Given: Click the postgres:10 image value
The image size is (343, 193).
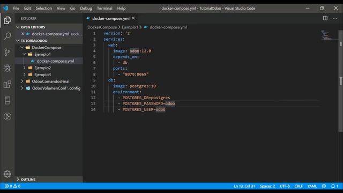Looking at the screenshot, I should pyautogui.click(x=143, y=86).
